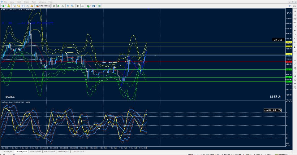Viewport: 297px width, 155px height.
Task: Open the New Chart toolbar icon
Action: (3, 6)
